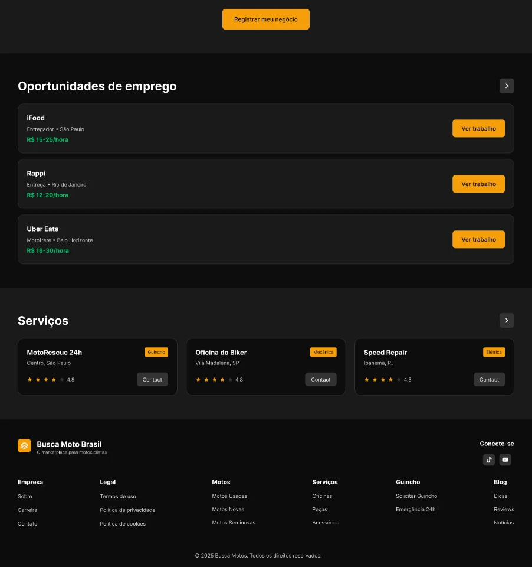Contact MotoRescue 24h
Viewport: 532px width, 567px height.
152,379
